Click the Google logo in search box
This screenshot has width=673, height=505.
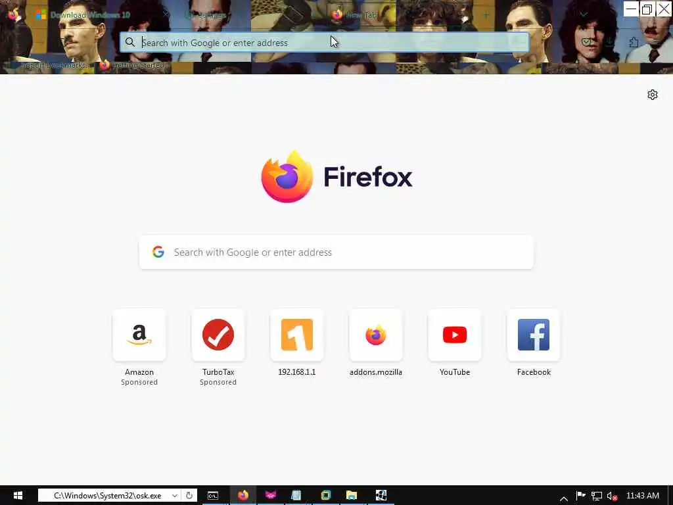click(x=158, y=252)
